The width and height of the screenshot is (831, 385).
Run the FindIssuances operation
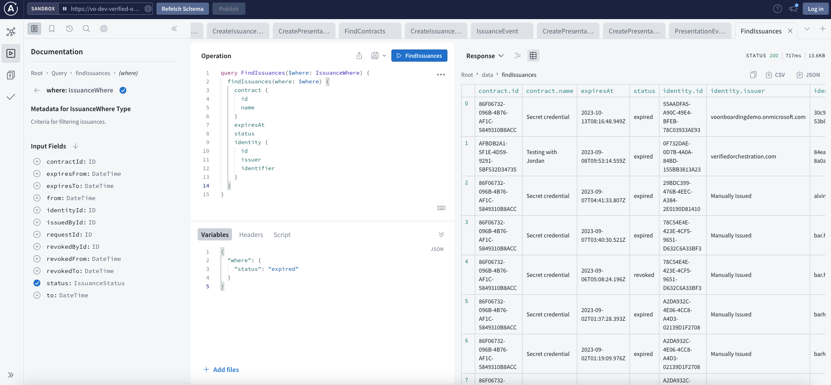[x=419, y=56]
